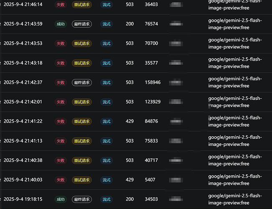Select the 失败 badge in the 21:41:22 row
The height and width of the screenshot is (209, 272).
(61, 121)
